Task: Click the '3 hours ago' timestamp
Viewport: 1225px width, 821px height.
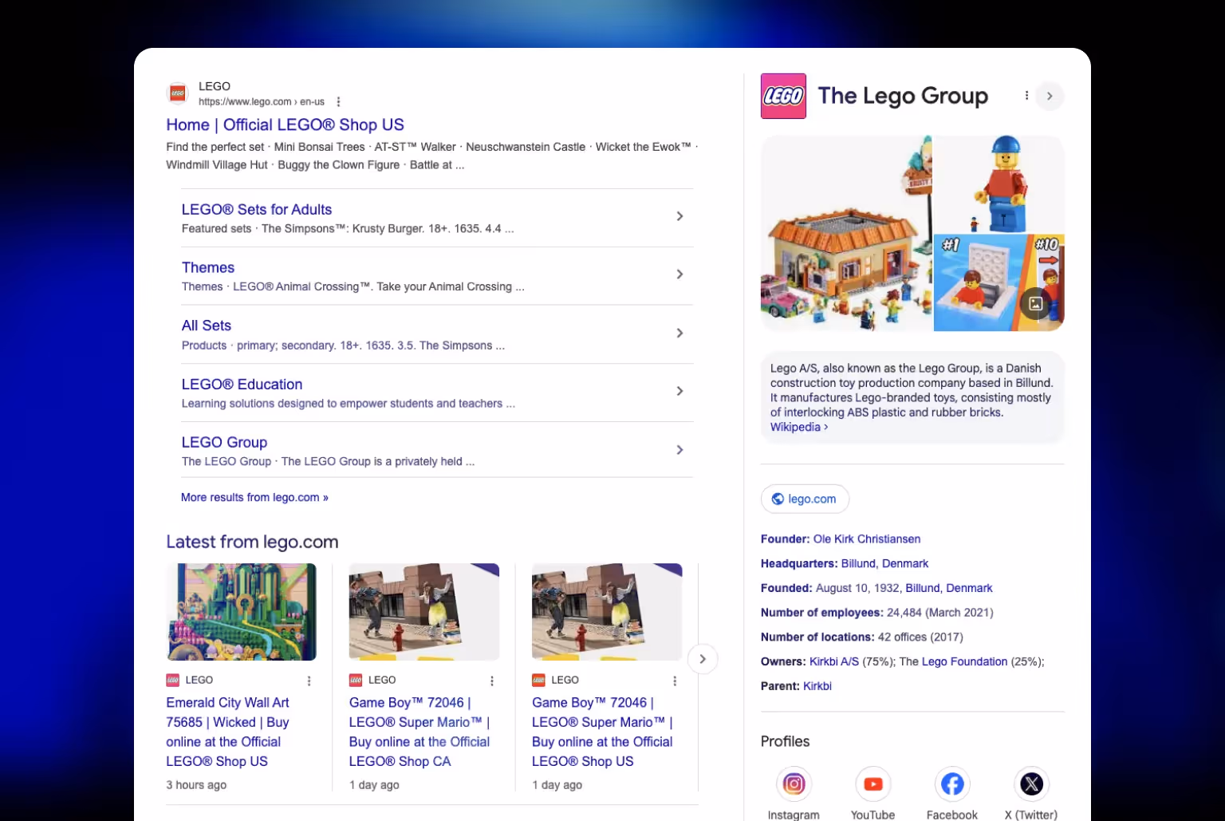Action: tap(196, 785)
